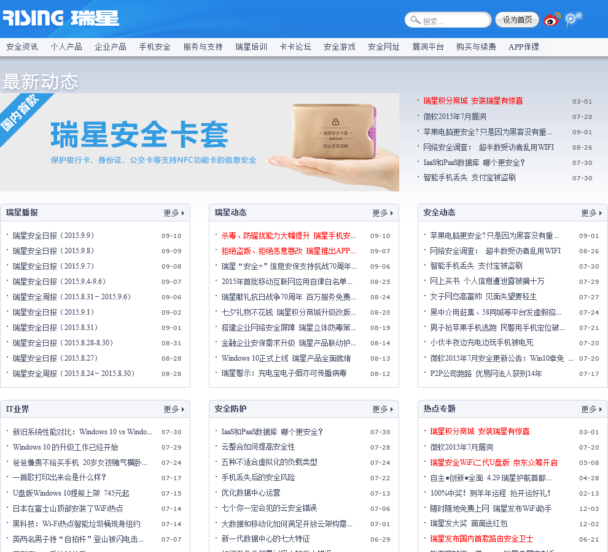Open 新一代数据中心的七大特征
Viewport: 608px width, 552px height.
[x=265, y=539]
